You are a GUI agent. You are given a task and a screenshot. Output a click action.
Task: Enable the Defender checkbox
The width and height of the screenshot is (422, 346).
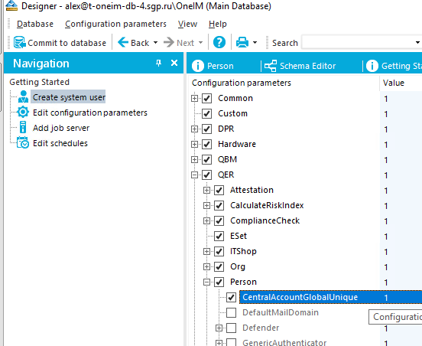[231, 328]
